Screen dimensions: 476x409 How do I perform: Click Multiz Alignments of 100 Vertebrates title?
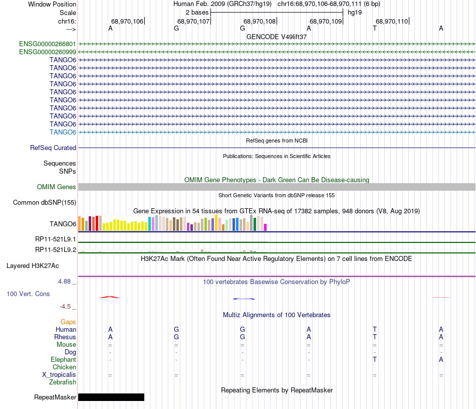coord(277,315)
